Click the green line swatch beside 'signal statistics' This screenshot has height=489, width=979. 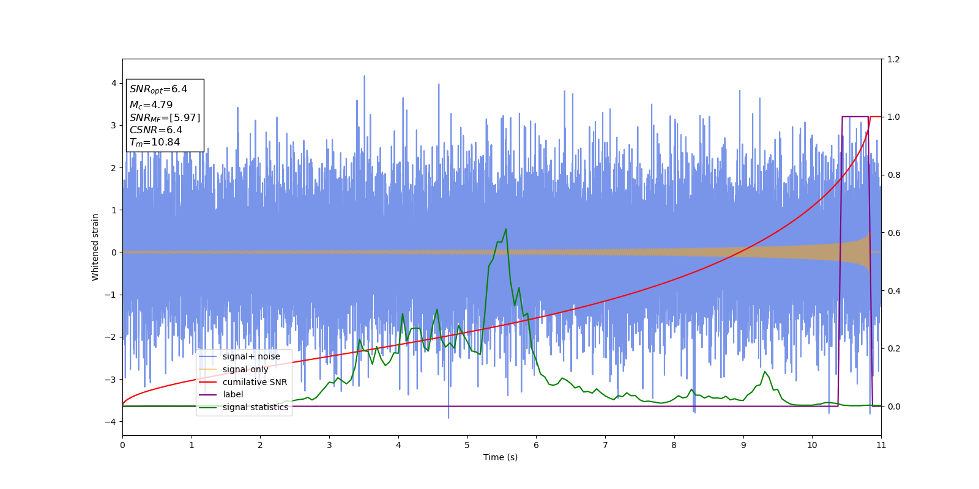click(208, 407)
